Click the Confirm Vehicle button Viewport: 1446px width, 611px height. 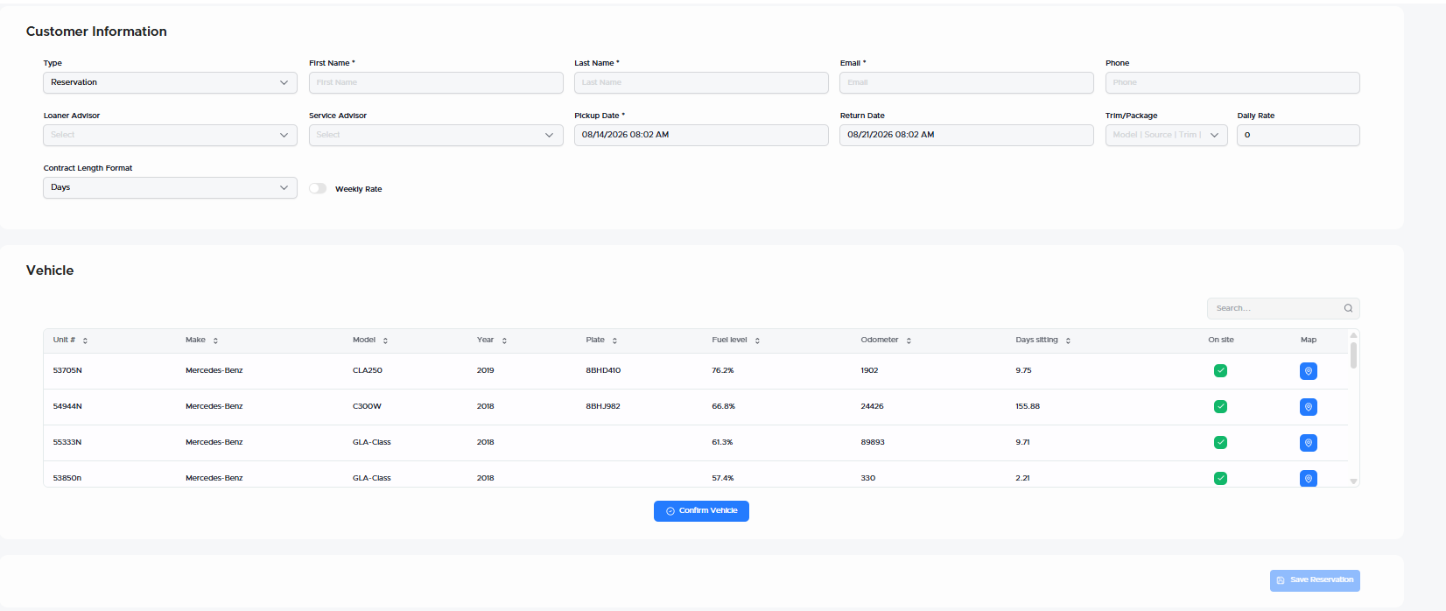pyautogui.click(x=701, y=511)
